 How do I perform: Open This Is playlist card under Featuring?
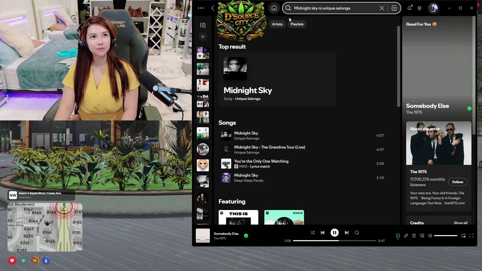[x=238, y=217]
